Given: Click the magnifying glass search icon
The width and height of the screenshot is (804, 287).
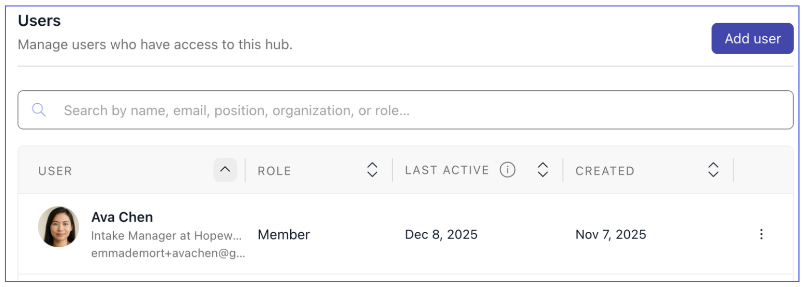Looking at the screenshot, I should click(x=39, y=110).
